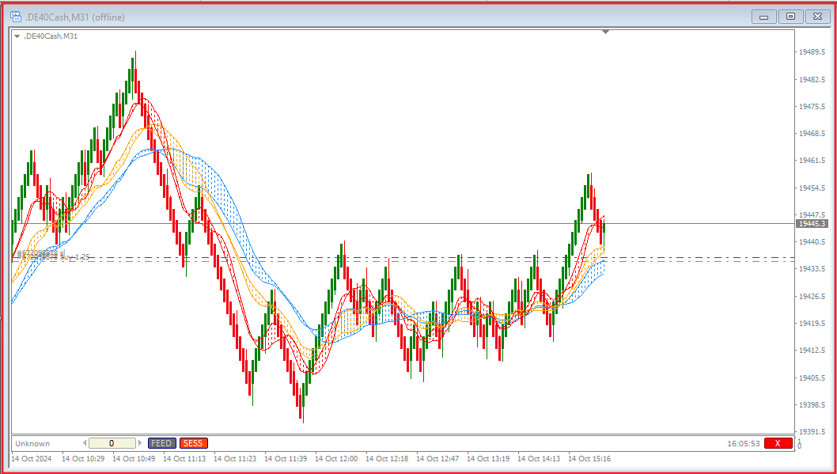Minimize the chart window

click(x=764, y=17)
